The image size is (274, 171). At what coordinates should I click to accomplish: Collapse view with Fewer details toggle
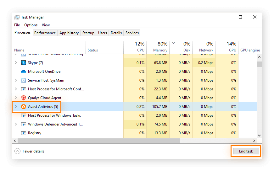(18, 151)
